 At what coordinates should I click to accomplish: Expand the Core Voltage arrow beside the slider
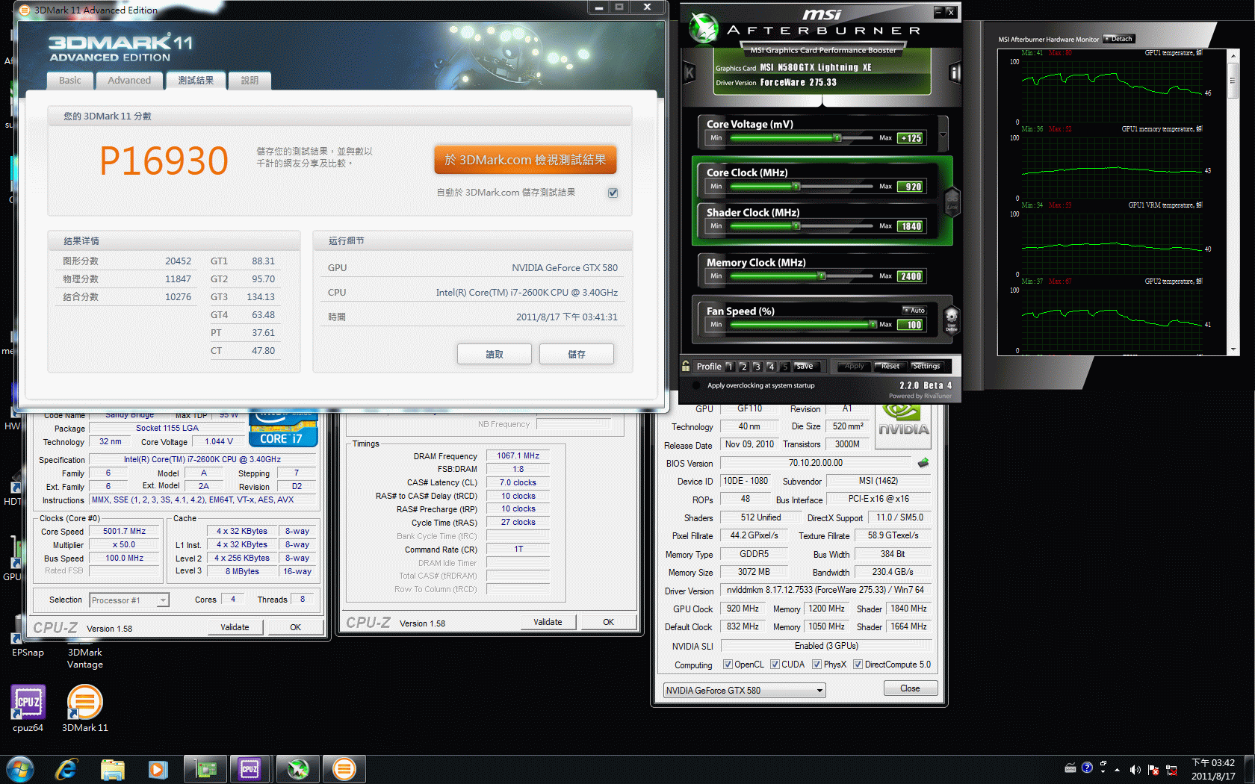click(943, 135)
